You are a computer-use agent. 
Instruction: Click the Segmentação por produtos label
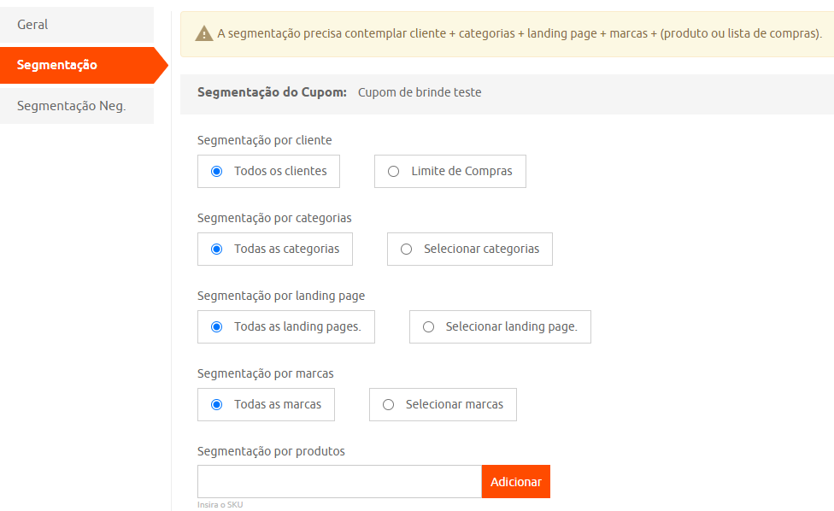point(271,451)
